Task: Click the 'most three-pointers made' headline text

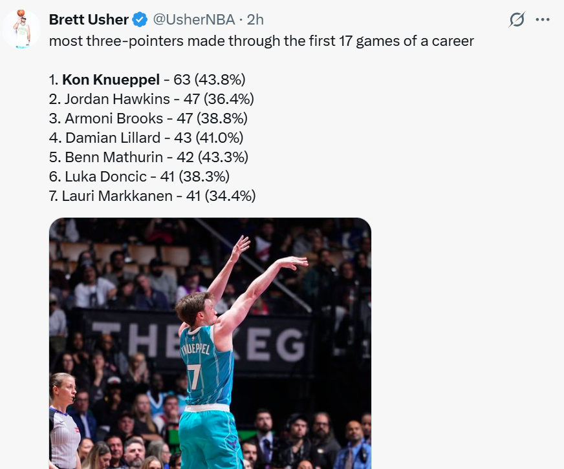Action: click(261, 41)
